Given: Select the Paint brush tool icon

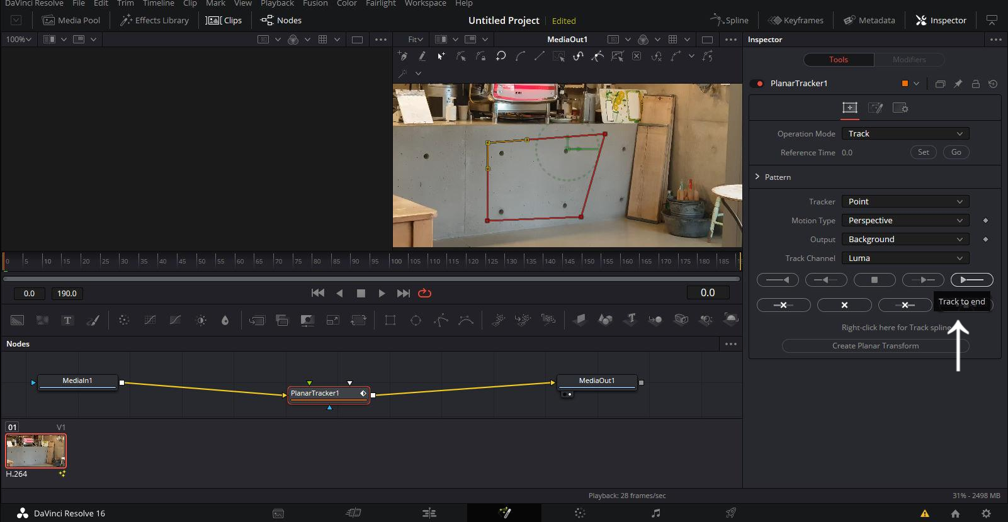Looking at the screenshot, I should (93, 320).
